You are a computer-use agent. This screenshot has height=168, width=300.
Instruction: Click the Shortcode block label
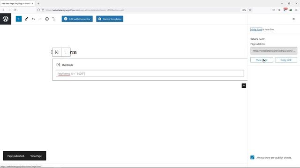coord(67,65)
